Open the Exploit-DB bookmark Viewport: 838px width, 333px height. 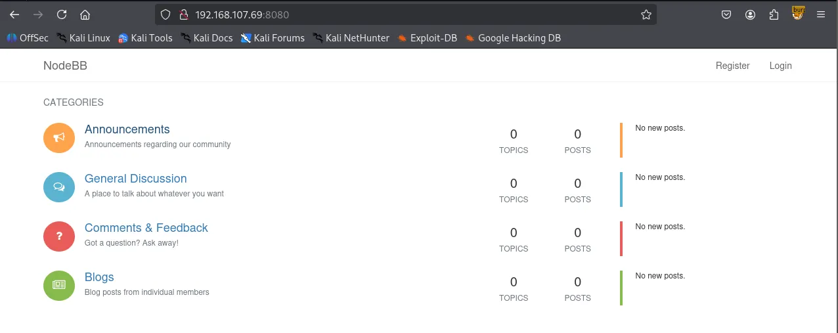(x=427, y=38)
